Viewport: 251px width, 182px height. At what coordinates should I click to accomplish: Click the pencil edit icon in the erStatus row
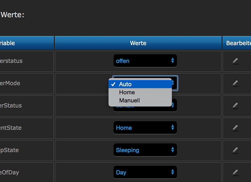tap(235, 106)
